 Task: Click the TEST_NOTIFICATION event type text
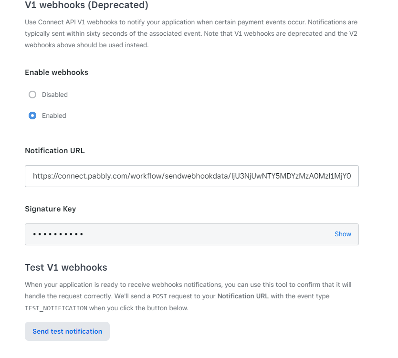click(x=56, y=308)
